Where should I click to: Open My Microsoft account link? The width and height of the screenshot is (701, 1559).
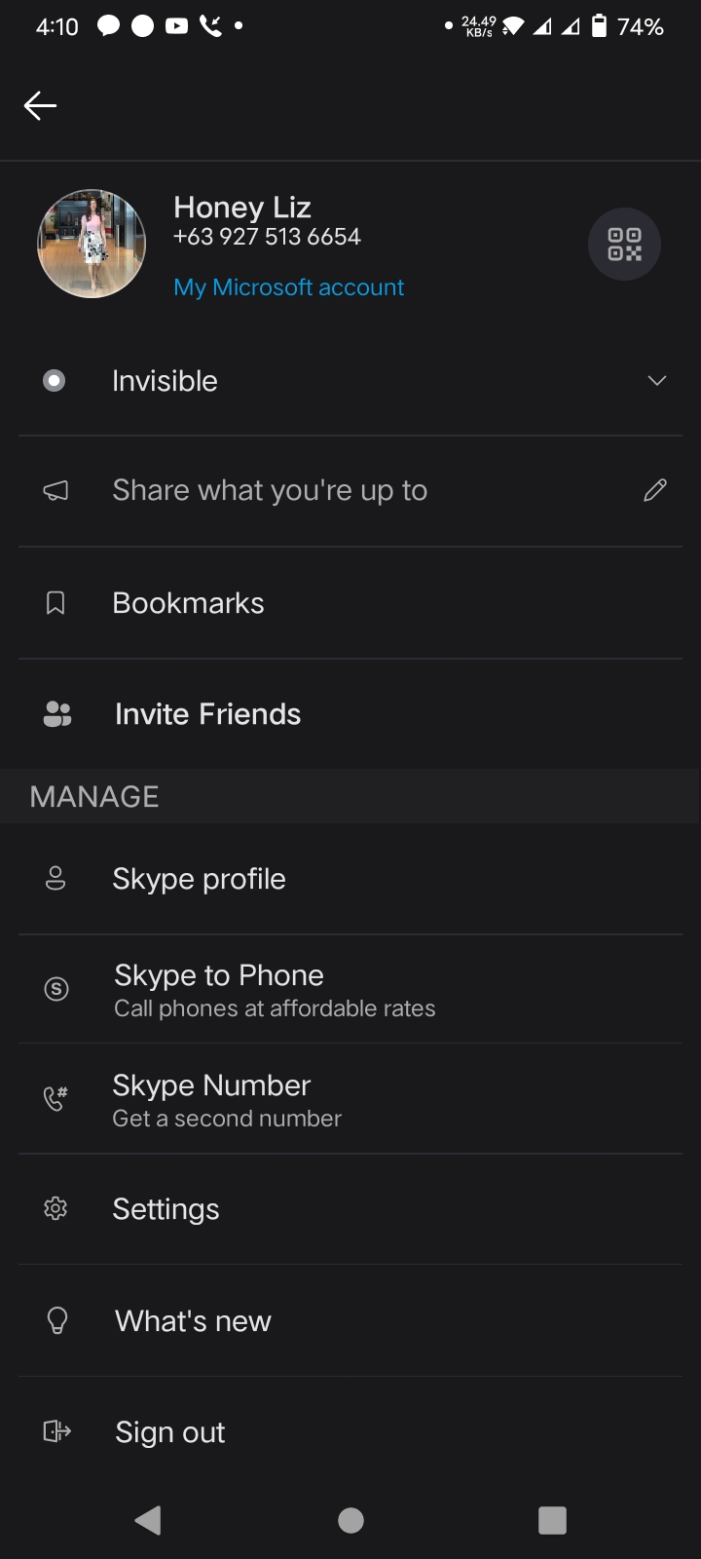tap(288, 287)
